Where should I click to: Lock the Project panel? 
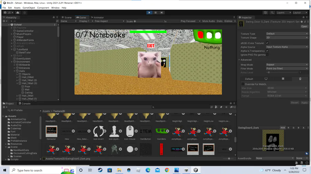pos(231,103)
